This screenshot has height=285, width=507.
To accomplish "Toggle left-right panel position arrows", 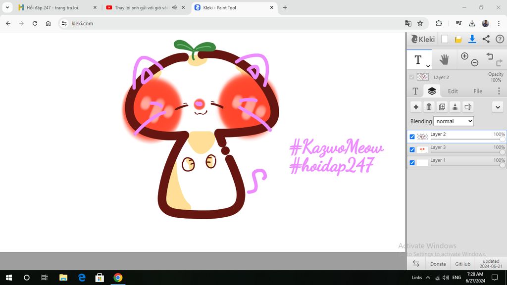I will click(416, 264).
